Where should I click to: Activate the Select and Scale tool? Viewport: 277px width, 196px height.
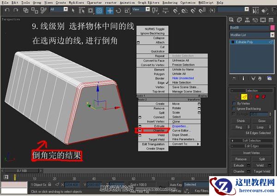(x=127, y=11)
